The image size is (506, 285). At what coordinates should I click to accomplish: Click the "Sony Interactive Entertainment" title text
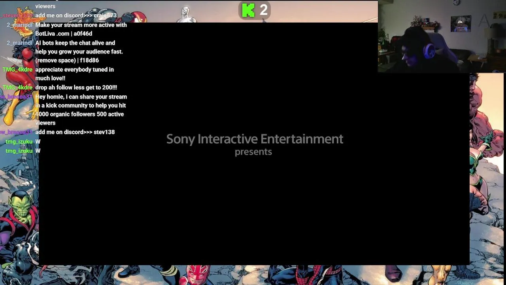255,139
